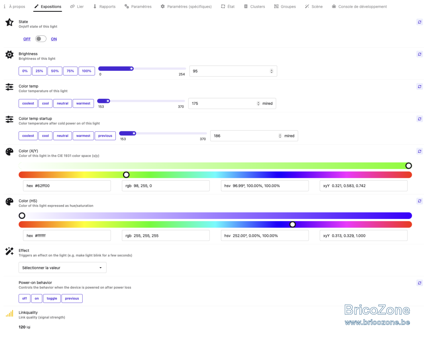The image size is (429, 338).
Task: Click the OFF link beside the state switch
Action: [x=27, y=39]
